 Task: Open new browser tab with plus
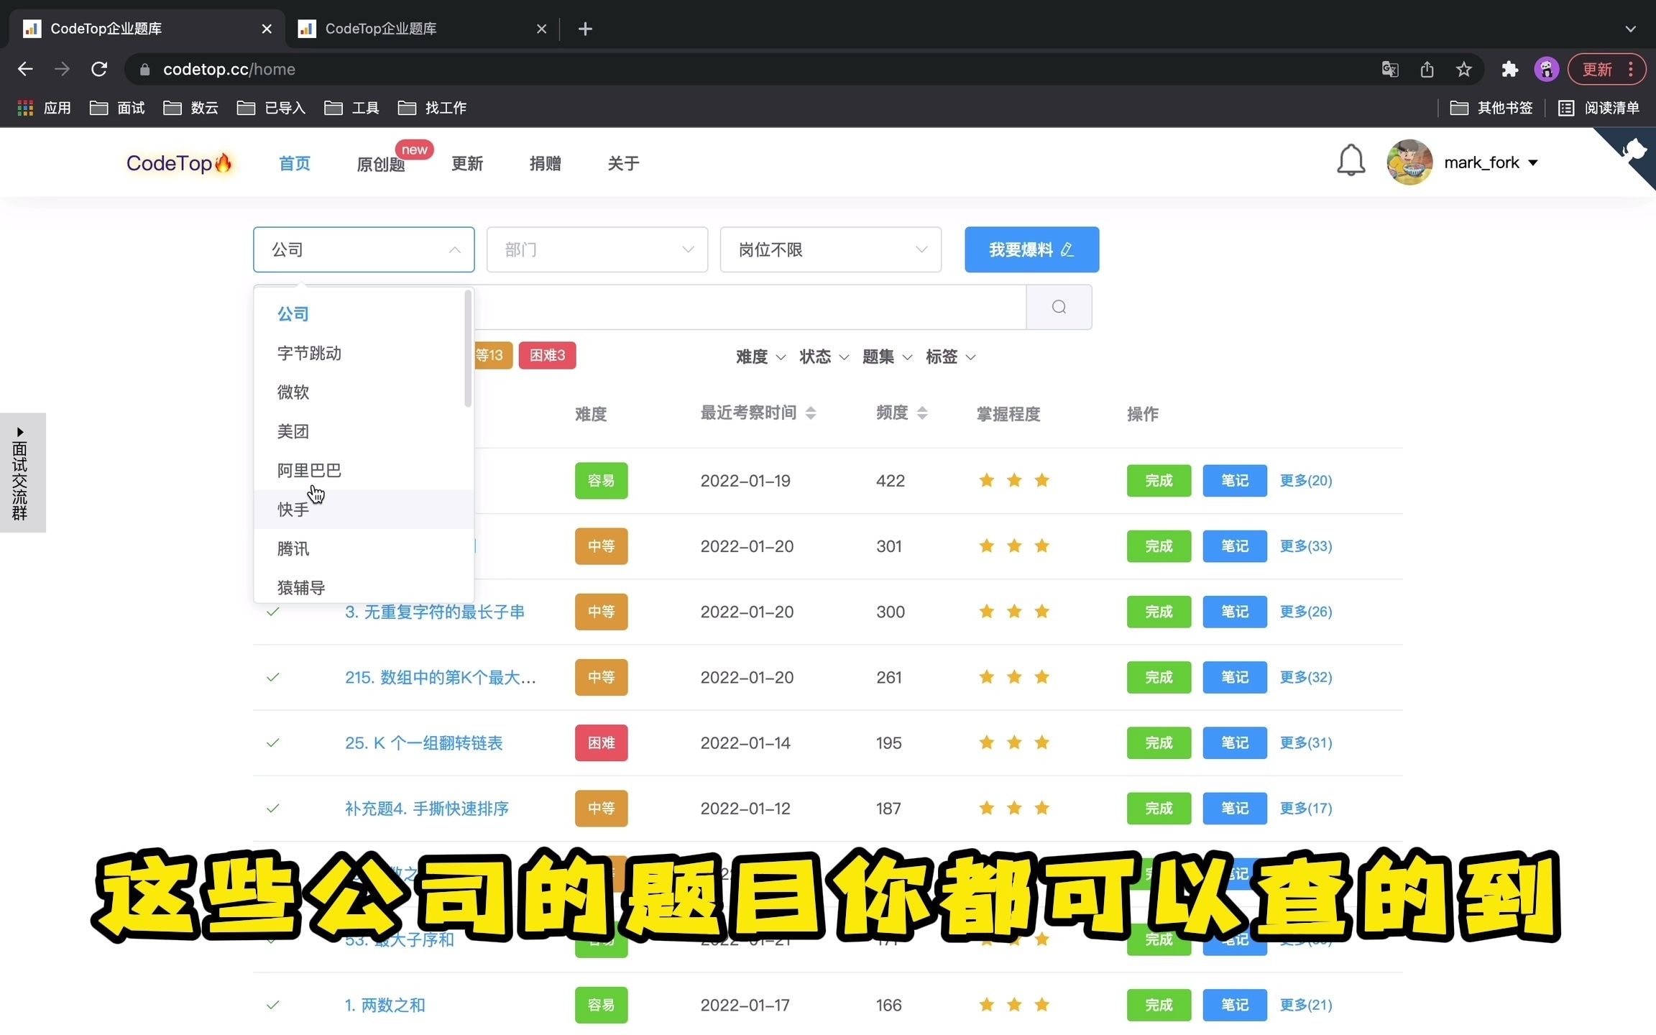click(585, 29)
